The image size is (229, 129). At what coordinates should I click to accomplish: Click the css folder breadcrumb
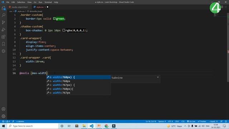coord(10,11)
